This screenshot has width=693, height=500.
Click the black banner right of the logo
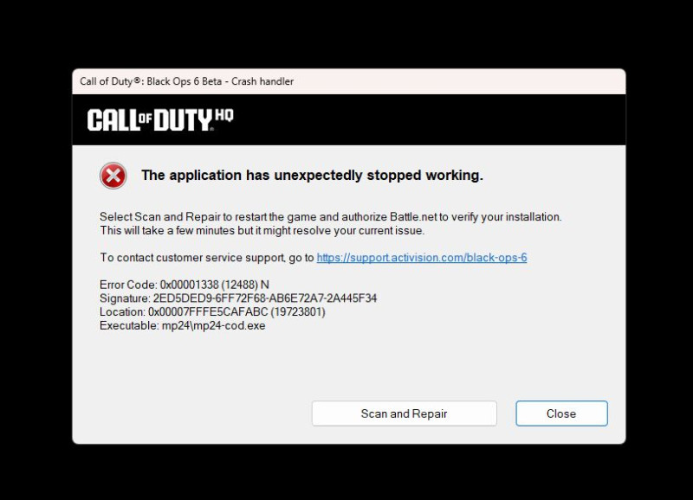pyautogui.click(x=429, y=119)
